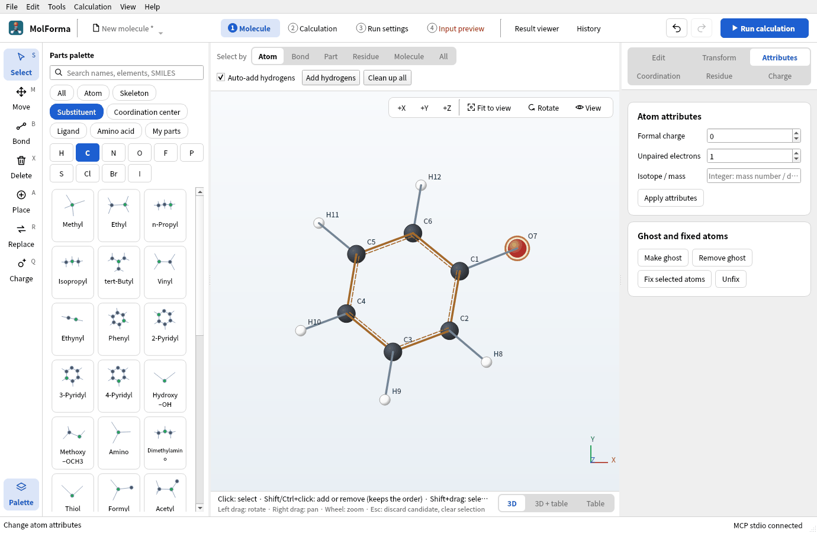Open the Result viewer
The width and height of the screenshot is (817, 533).
(x=536, y=28)
